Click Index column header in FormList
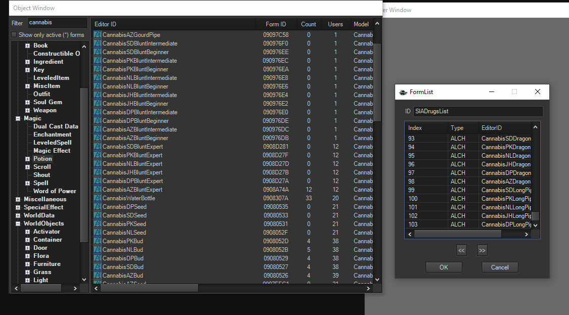 (x=426, y=128)
